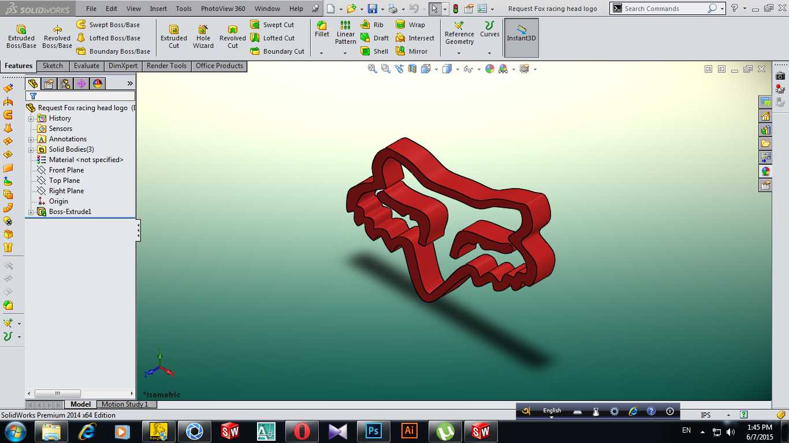The image size is (789, 443).
Task: Switch to the Render Tools tab
Action: 166,66
